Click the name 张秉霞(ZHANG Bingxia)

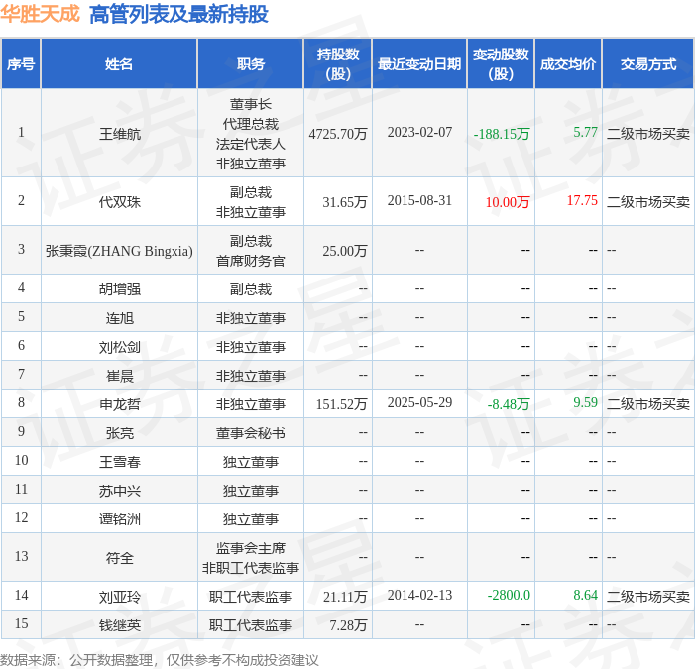(x=119, y=251)
